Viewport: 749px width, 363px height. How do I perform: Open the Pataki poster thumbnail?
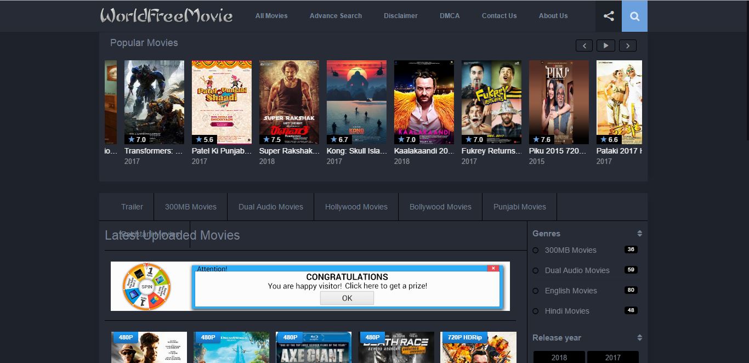coord(619,102)
